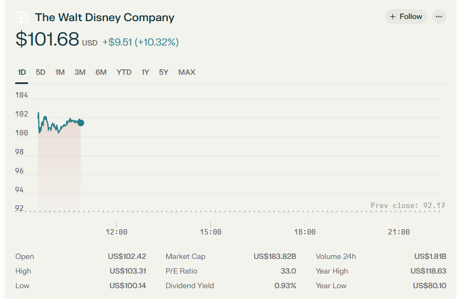Click the Prev close: 92.17 label
The image size is (459, 299).
point(408,206)
